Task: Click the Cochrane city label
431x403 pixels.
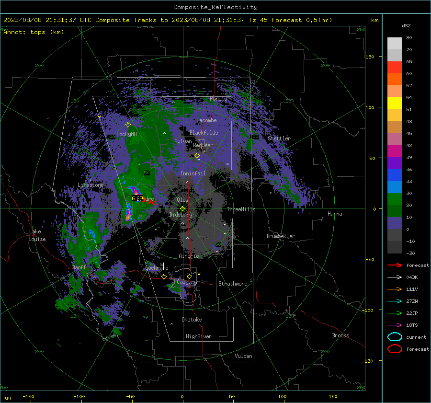Action: pyautogui.click(x=157, y=268)
